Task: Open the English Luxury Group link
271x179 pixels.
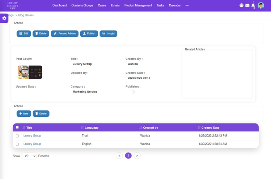Action: (32, 144)
